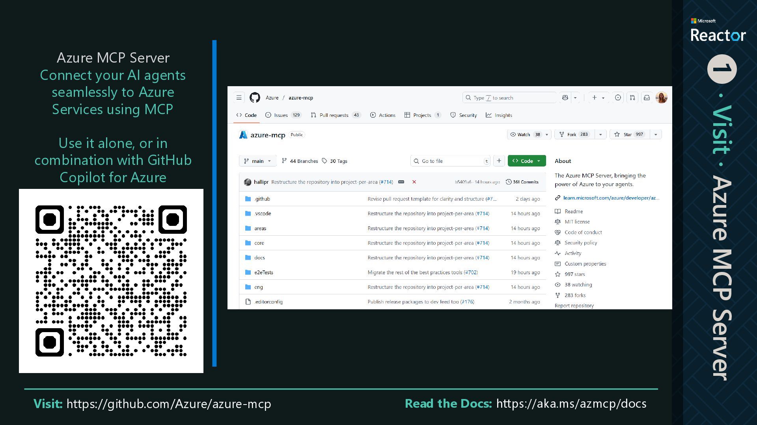The width and height of the screenshot is (757, 425).
Task: Open the notifications inbox icon
Action: pyautogui.click(x=647, y=98)
